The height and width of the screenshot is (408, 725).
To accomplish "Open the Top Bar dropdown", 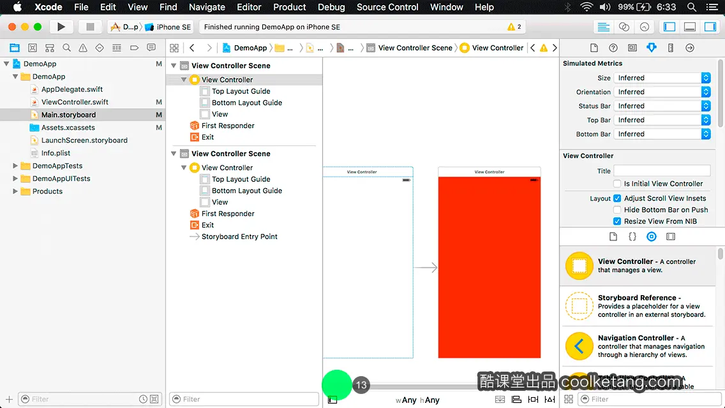I will (x=662, y=120).
